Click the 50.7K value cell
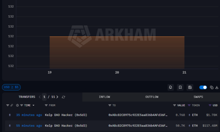The width and height of the screenshot is (220, 132). (x=180, y=126)
